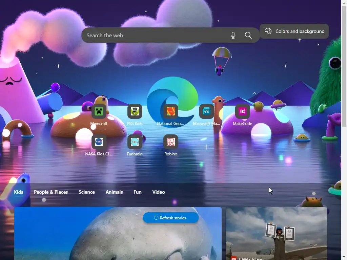This screenshot has width=347, height=260.
Task: Open Colors and background settings
Action: pyautogui.click(x=294, y=31)
